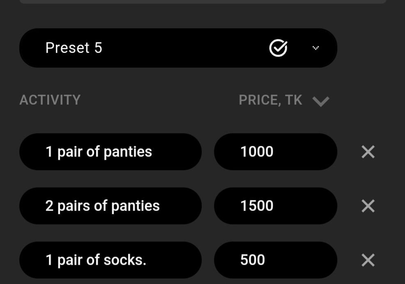Screen dimensions: 405x284
Task: Click the PRICE, TK column header
Action: 270,100
